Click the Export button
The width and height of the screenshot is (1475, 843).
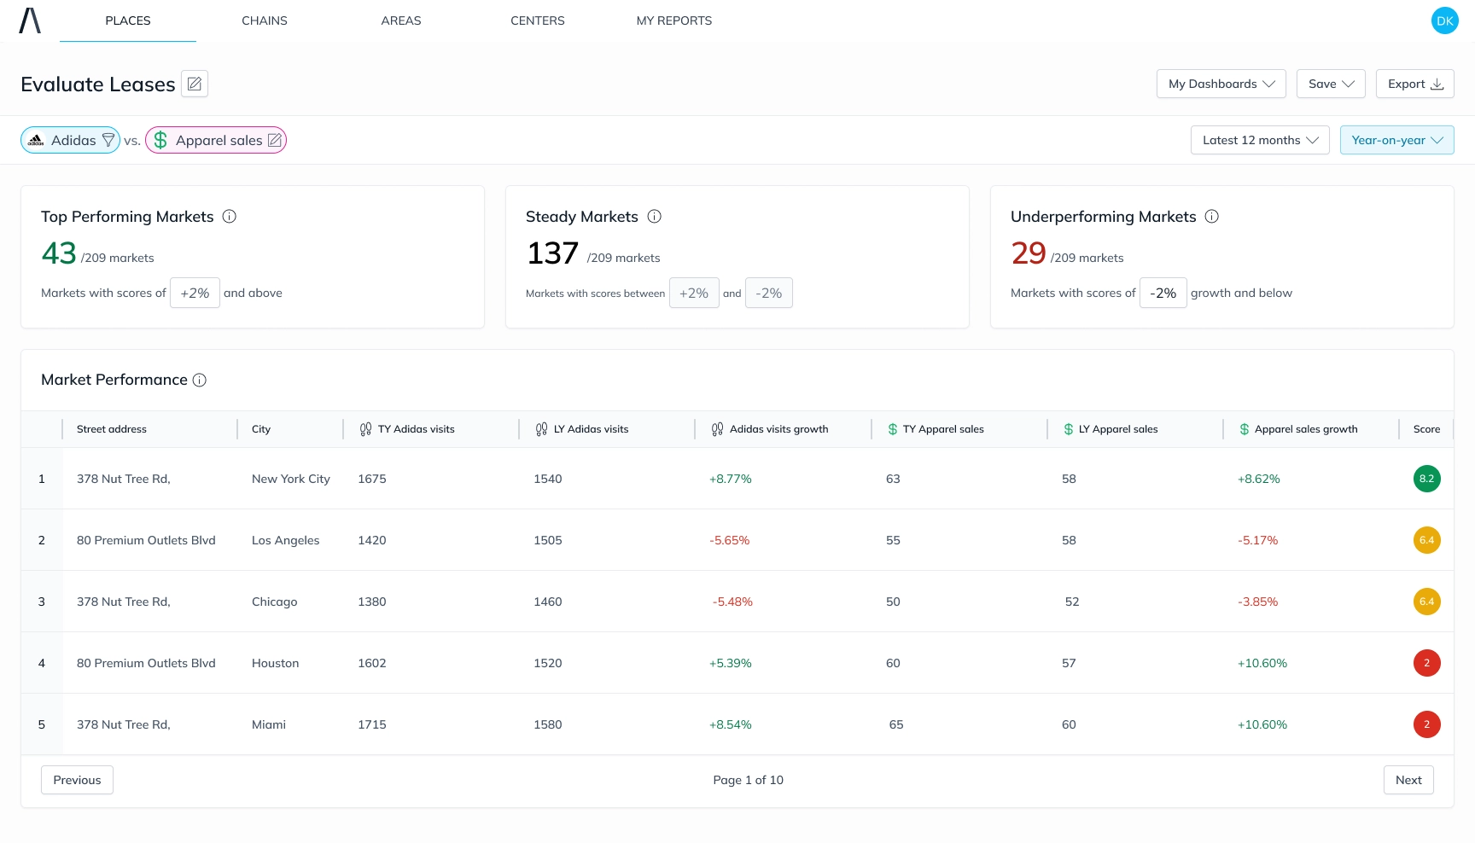pyautogui.click(x=1415, y=84)
